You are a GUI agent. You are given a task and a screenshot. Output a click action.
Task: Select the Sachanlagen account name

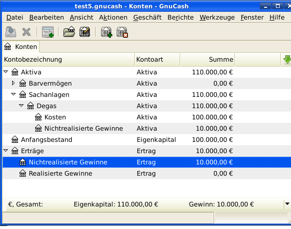(49, 95)
